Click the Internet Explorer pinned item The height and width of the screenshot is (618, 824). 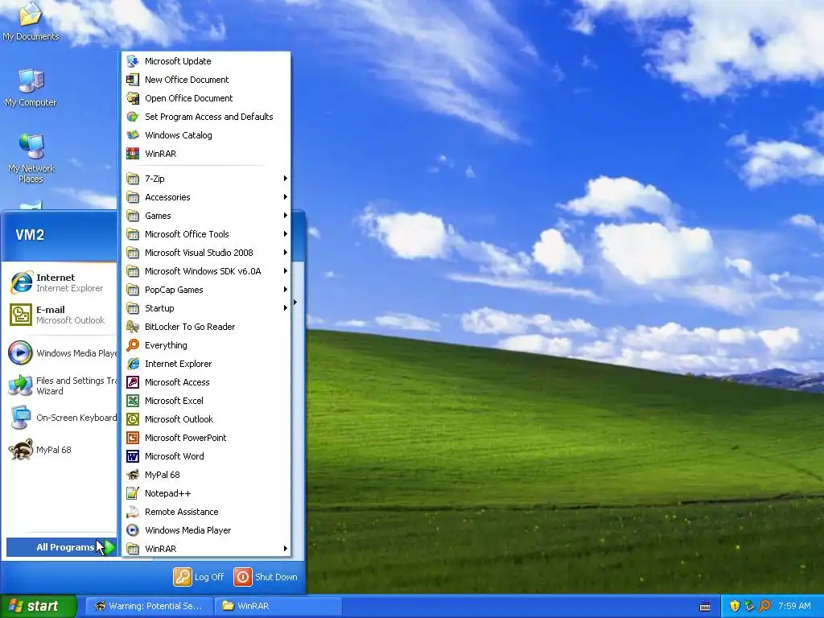[61, 282]
